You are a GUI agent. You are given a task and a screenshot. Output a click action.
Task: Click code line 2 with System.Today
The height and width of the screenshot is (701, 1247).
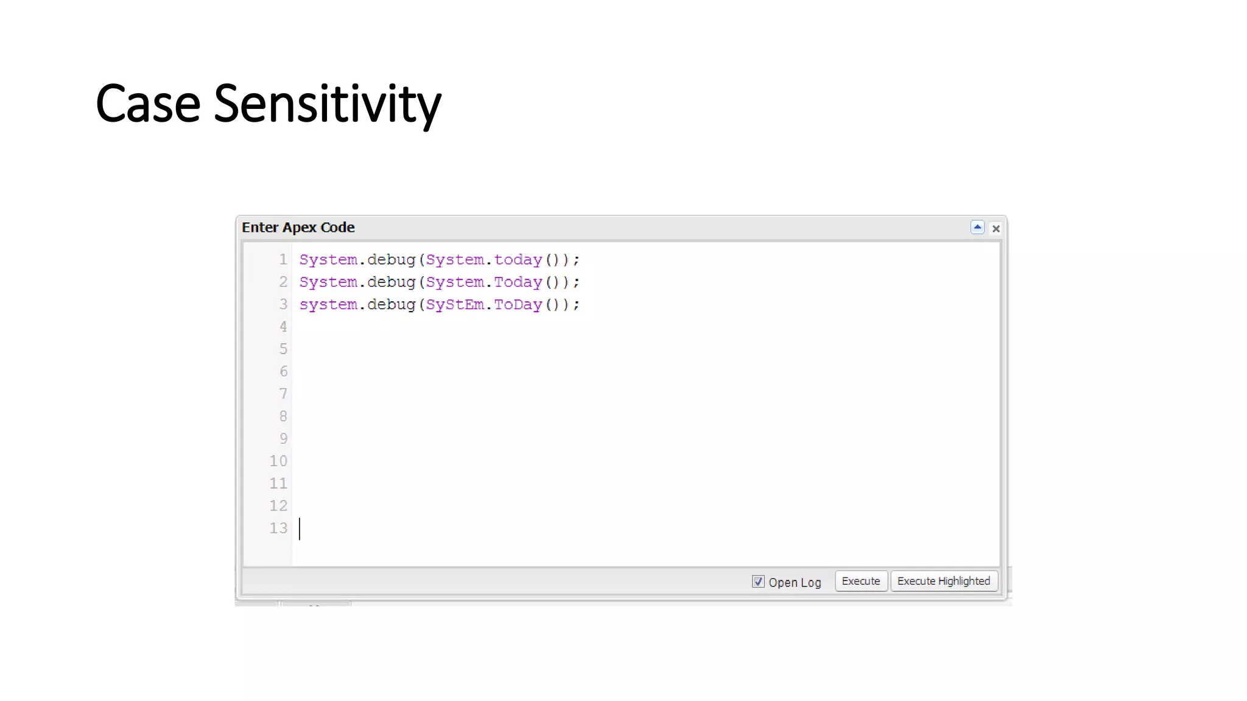[x=440, y=282]
